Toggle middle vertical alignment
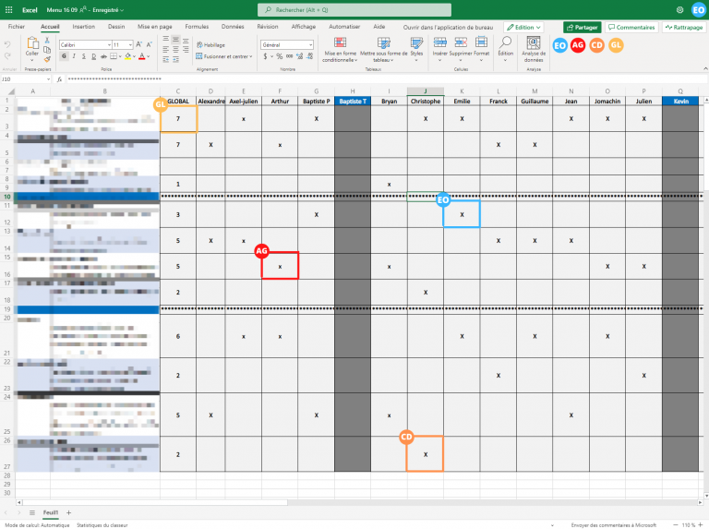The width and height of the screenshot is (709, 529). pyautogui.click(x=175, y=40)
